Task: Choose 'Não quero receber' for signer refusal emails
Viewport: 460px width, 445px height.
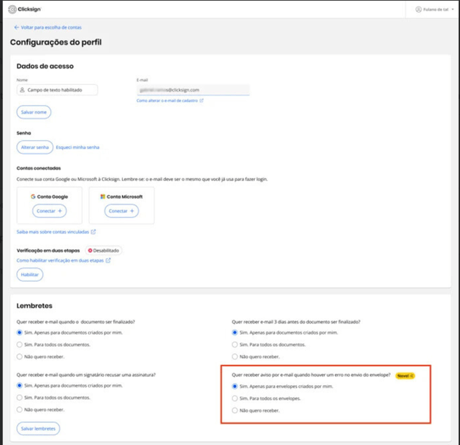Action: (19, 409)
